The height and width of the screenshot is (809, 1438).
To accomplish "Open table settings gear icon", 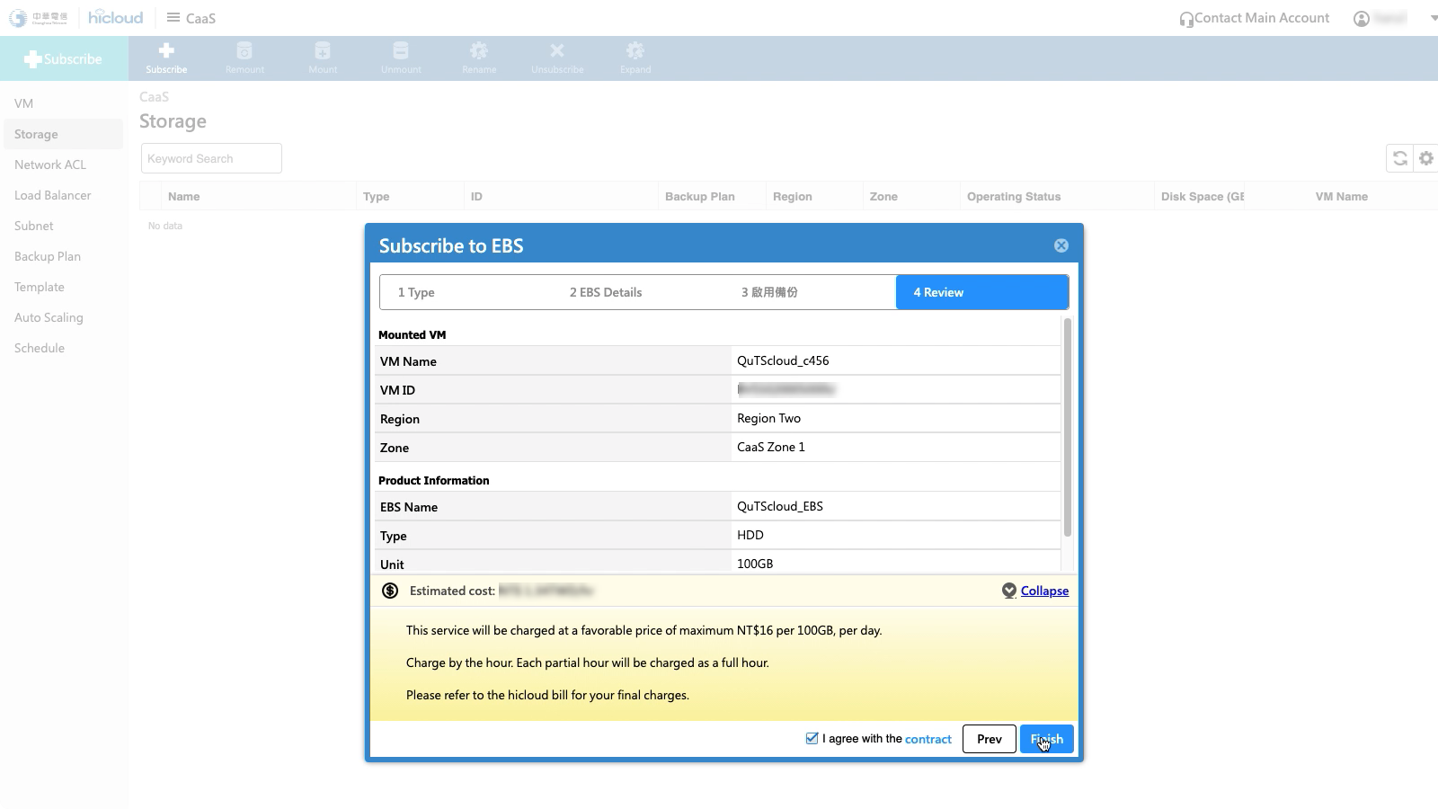I will 1426,158.
